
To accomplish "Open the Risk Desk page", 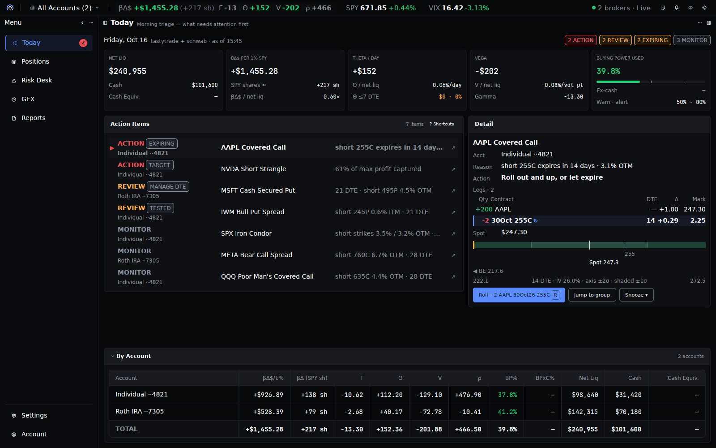I will (x=49, y=81).
